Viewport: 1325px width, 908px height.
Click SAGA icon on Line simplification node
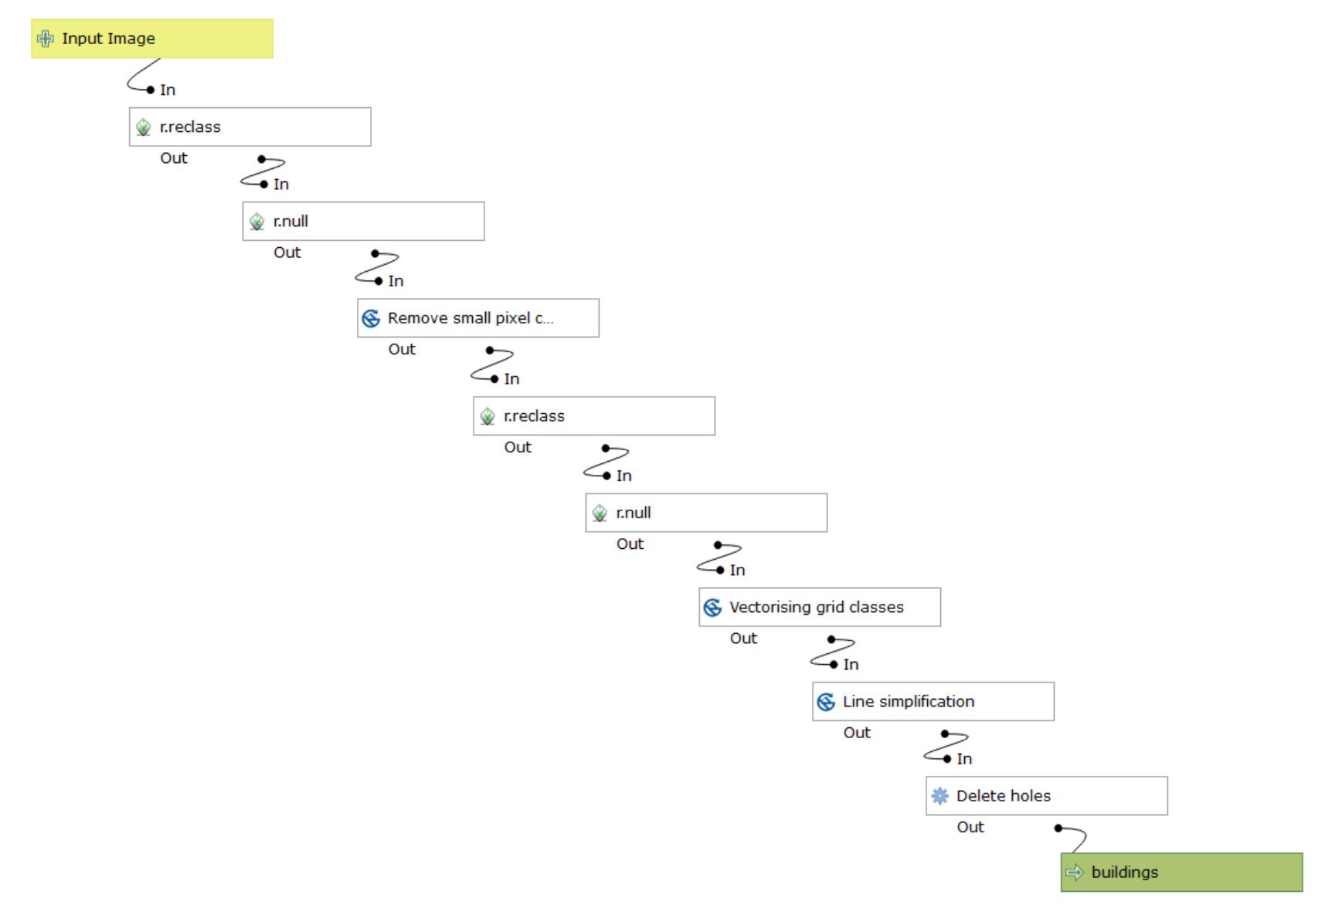(x=827, y=702)
